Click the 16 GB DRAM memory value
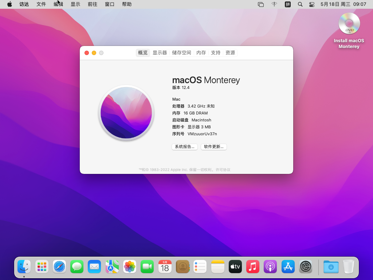Viewport: 373px width, 280px height. pyautogui.click(x=196, y=113)
